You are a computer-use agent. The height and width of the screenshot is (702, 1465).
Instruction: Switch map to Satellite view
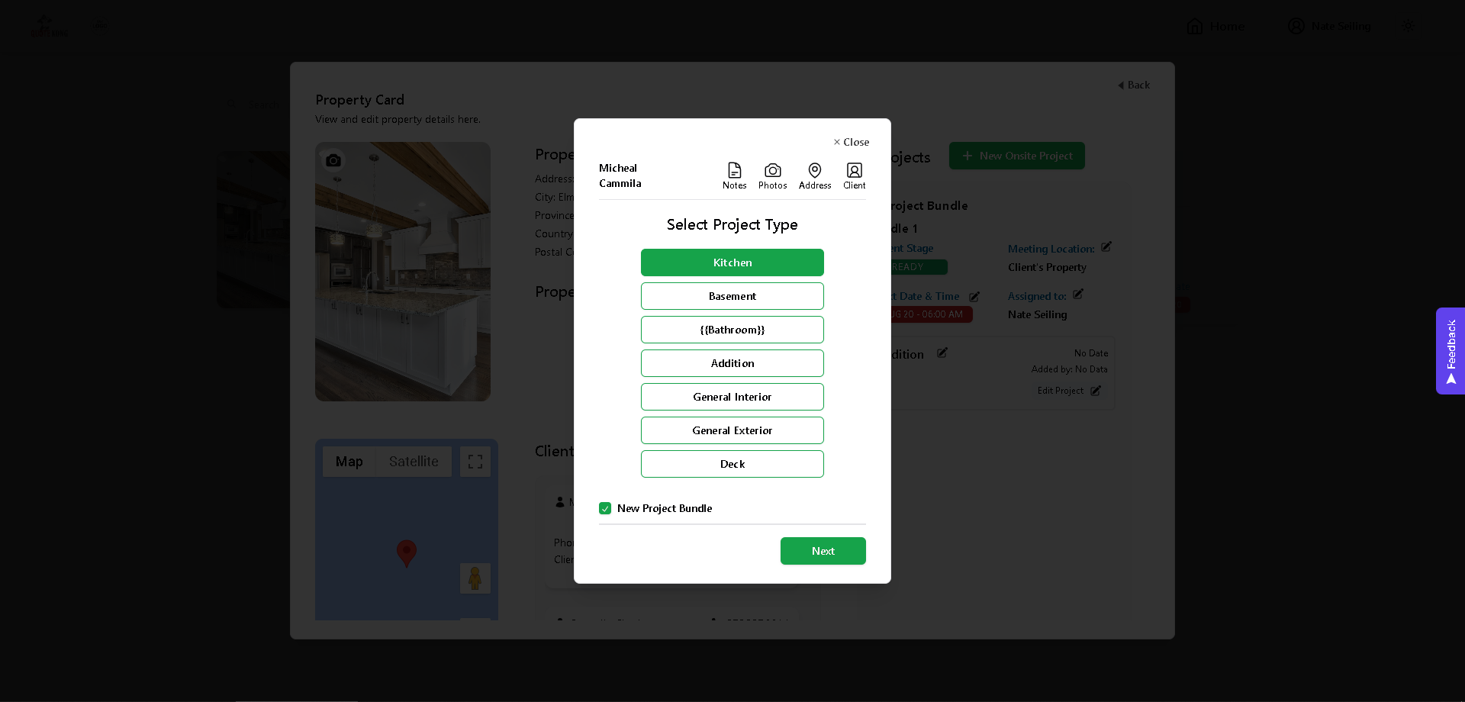pos(414,462)
